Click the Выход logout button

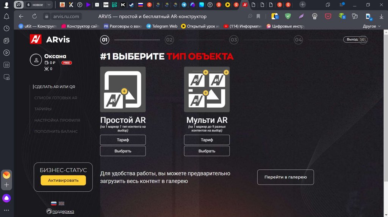coord(355,39)
